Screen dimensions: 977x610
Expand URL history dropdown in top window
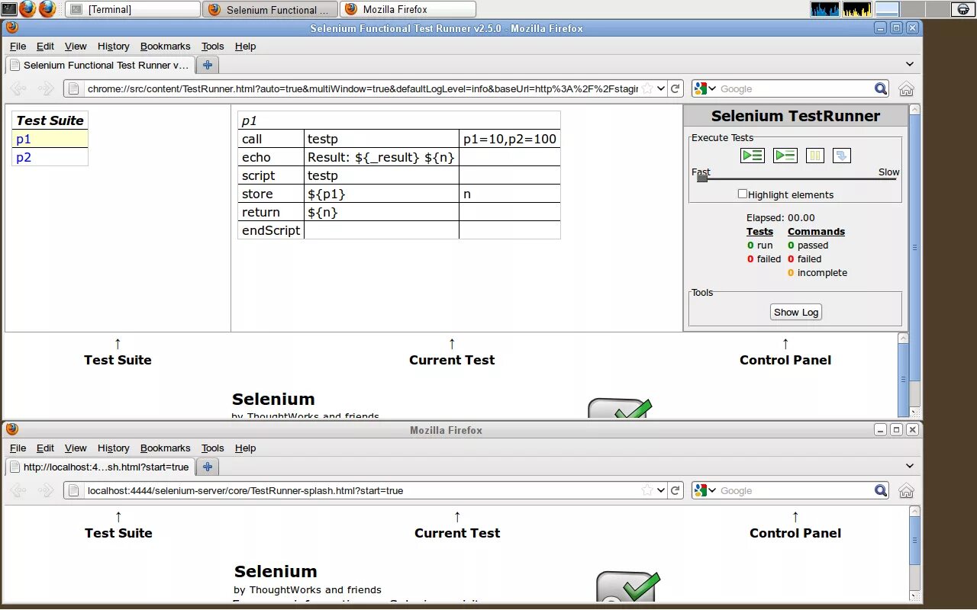point(661,88)
